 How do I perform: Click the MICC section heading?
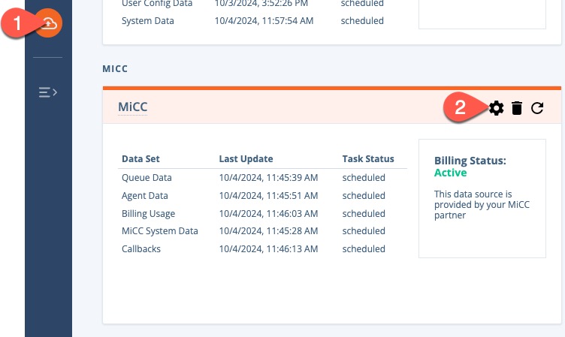[115, 69]
